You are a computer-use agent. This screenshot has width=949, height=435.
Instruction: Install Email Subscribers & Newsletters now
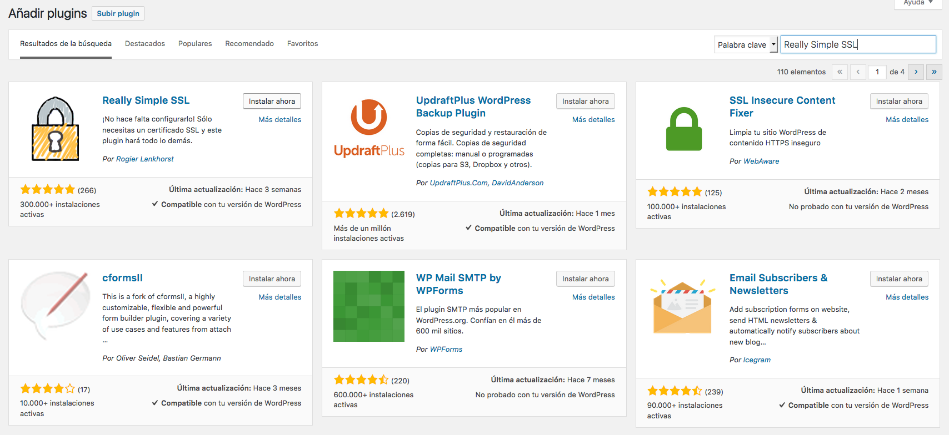click(899, 279)
